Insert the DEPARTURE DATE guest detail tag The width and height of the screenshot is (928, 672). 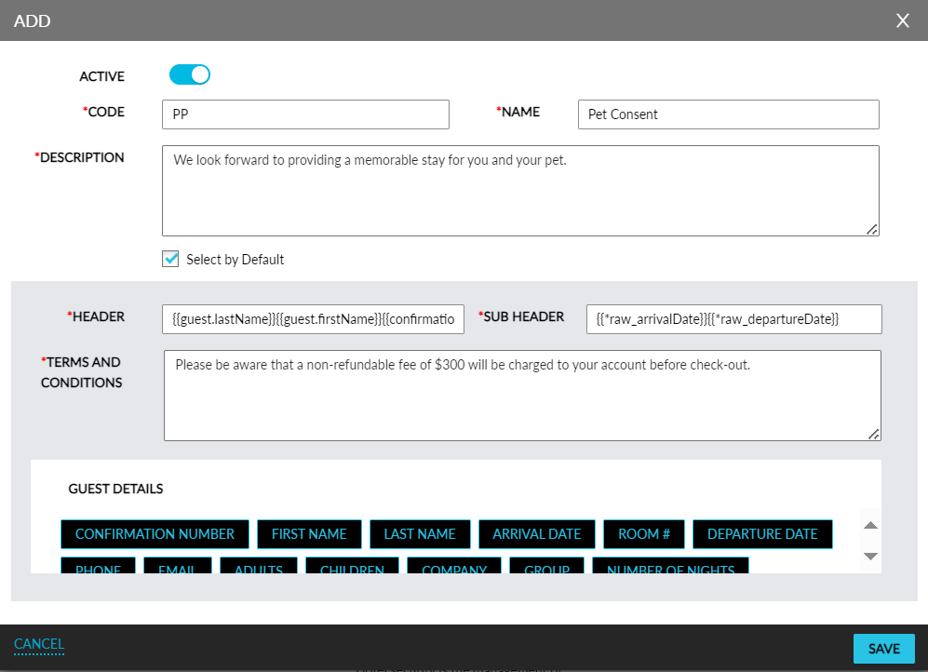(762, 534)
